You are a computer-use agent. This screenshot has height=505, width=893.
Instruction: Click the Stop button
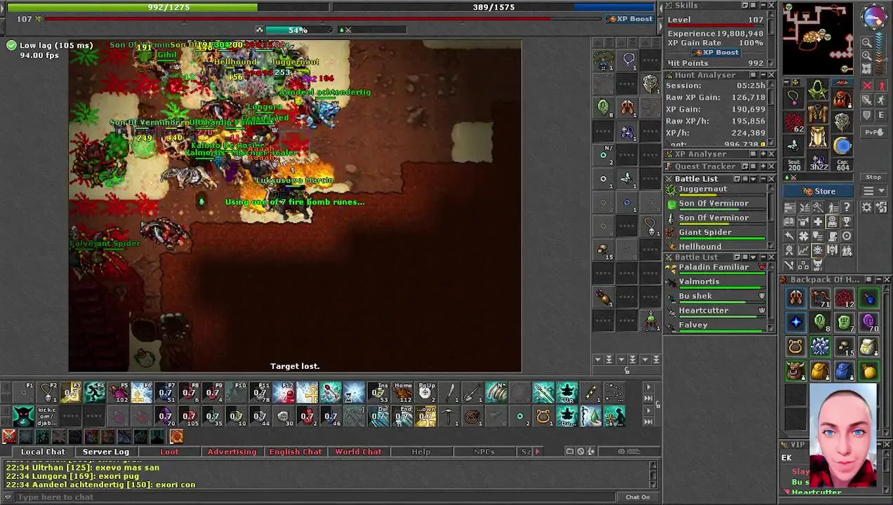(x=873, y=177)
